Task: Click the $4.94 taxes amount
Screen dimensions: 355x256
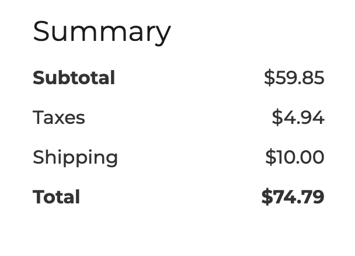Action: pyautogui.click(x=298, y=117)
